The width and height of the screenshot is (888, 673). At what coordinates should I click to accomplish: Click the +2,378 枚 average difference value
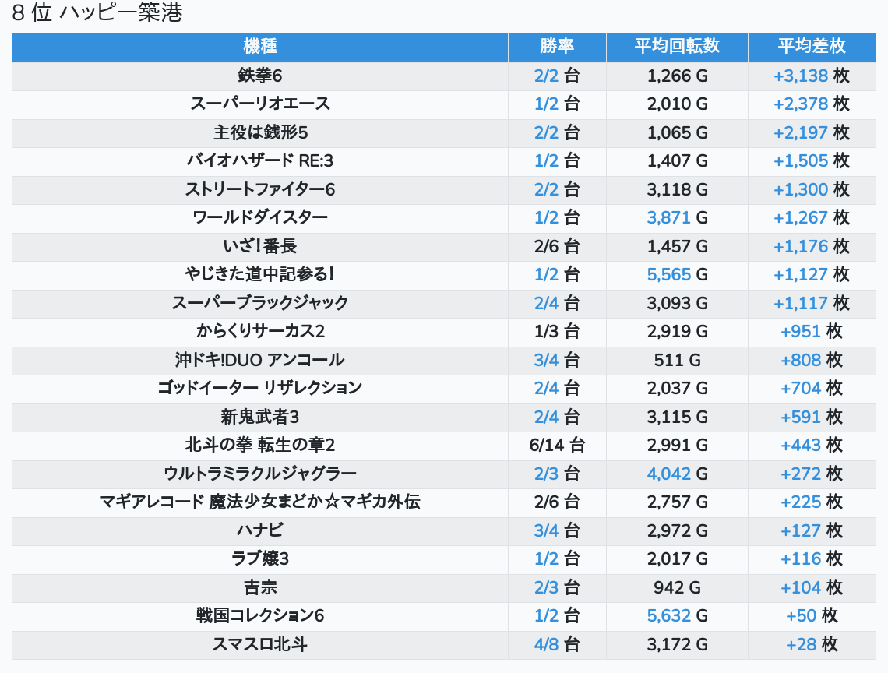coord(812,104)
